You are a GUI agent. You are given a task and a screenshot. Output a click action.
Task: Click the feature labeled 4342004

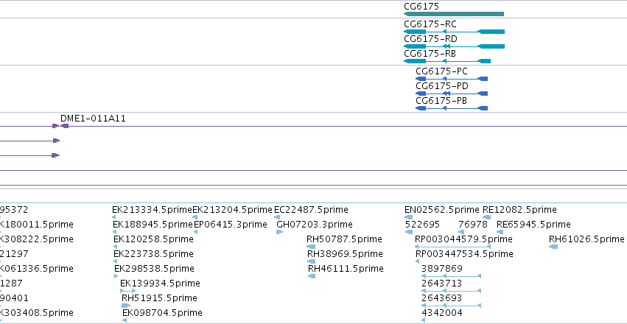click(424, 320)
